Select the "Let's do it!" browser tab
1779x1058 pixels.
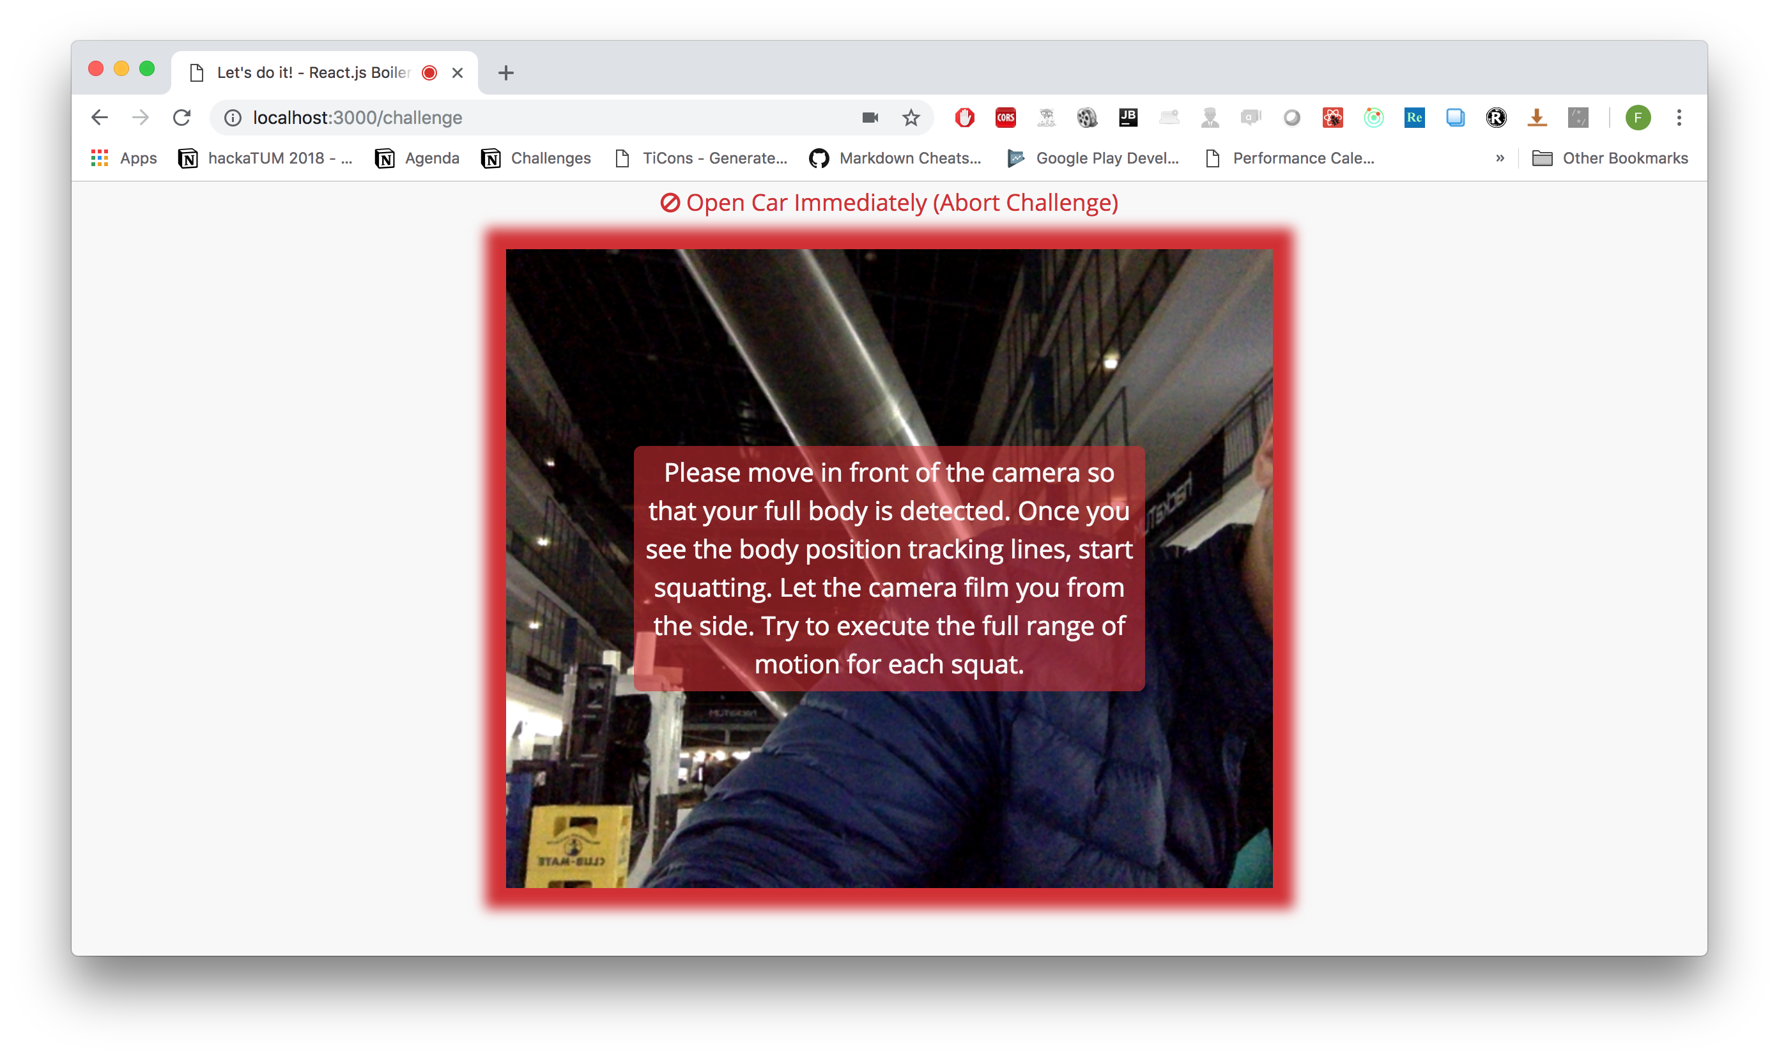click(314, 73)
